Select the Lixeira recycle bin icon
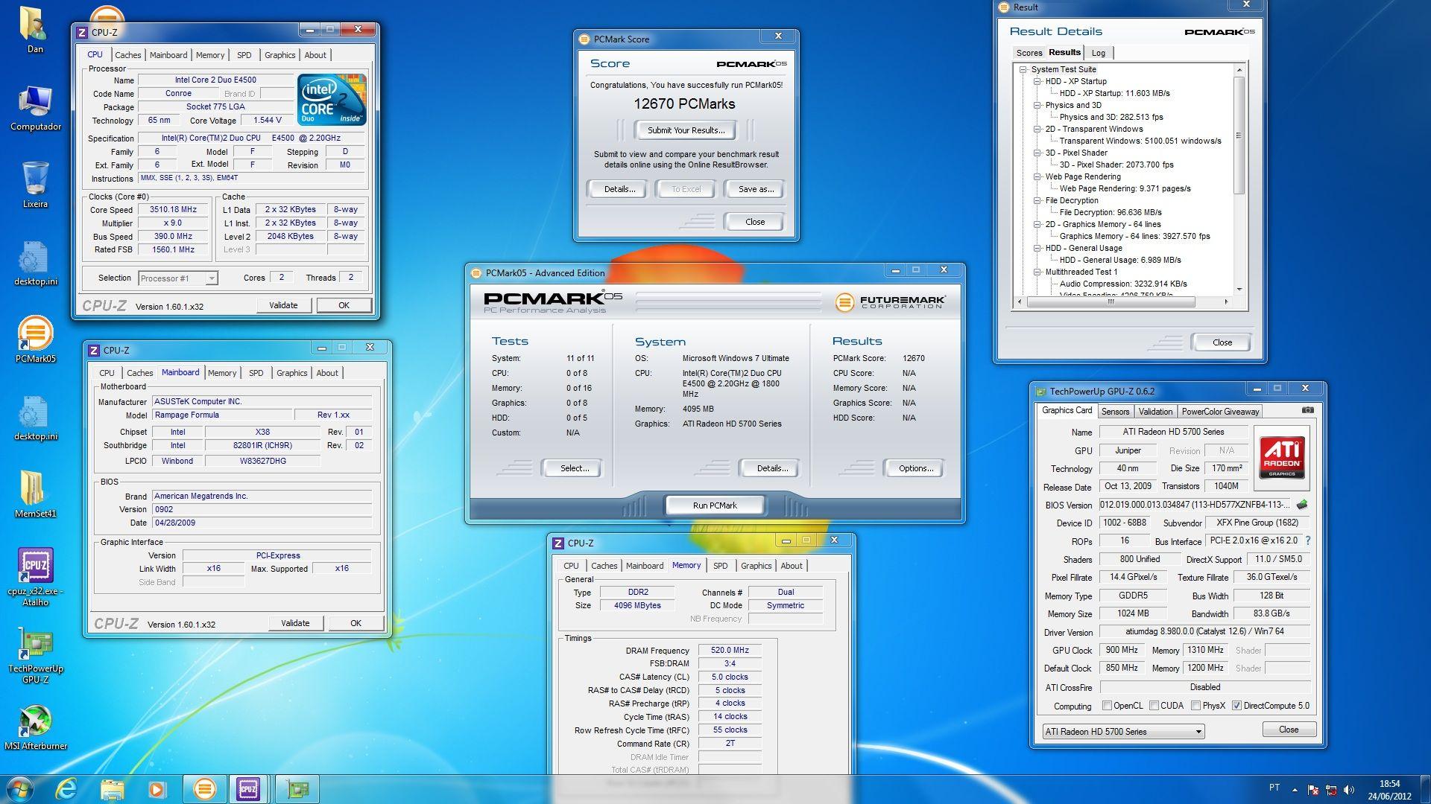 click(x=35, y=185)
